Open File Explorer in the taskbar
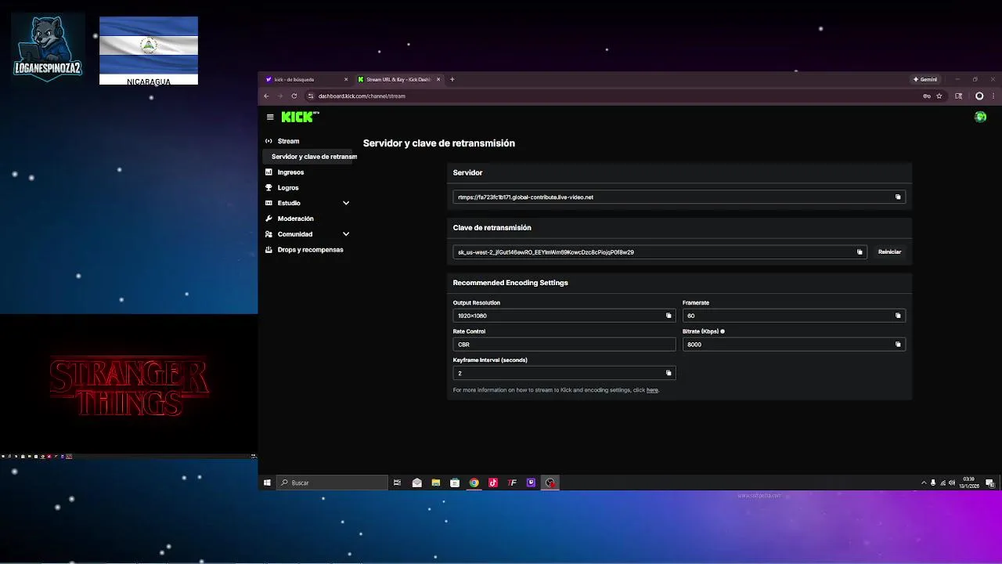 click(435, 483)
